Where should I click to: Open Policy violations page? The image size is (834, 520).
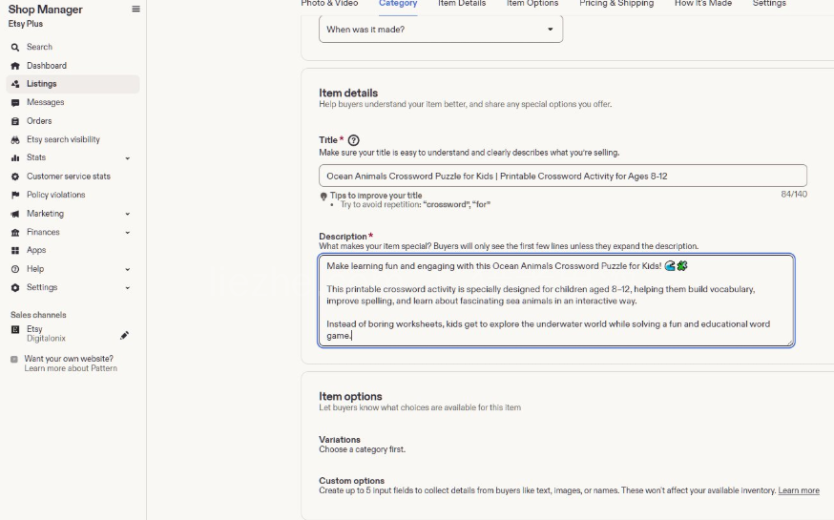tap(56, 195)
